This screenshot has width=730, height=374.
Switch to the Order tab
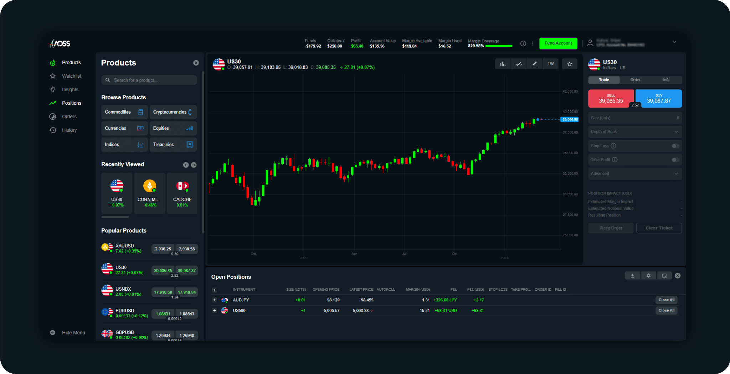pyautogui.click(x=635, y=80)
